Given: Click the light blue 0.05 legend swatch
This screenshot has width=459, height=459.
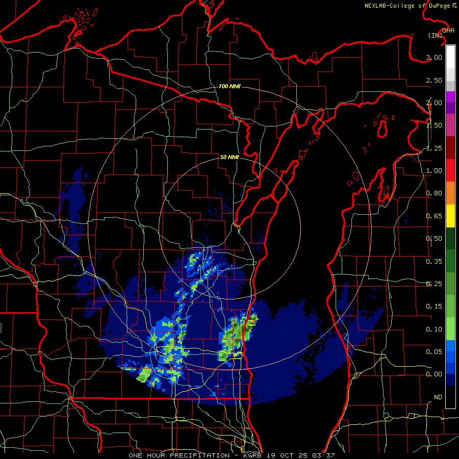Looking at the screenshot, I should [450, 346].
